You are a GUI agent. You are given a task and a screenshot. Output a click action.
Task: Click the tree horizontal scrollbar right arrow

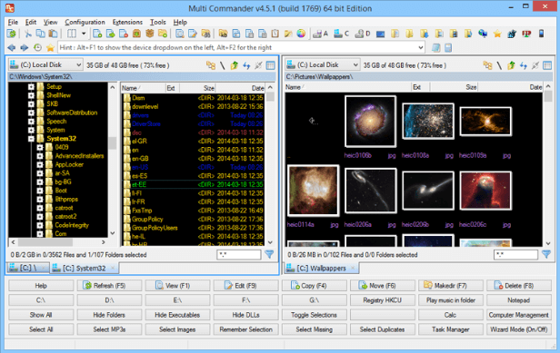pyautogui.click(x=104, y=242)
